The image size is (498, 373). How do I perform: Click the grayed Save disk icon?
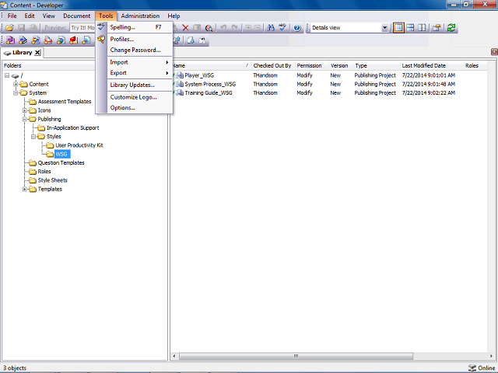21,28
